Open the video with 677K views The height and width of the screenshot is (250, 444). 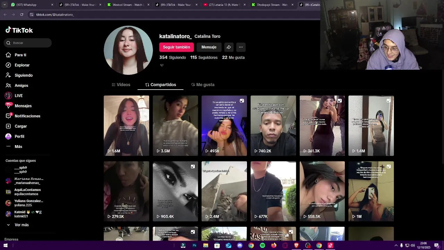(x=273, y=191)
